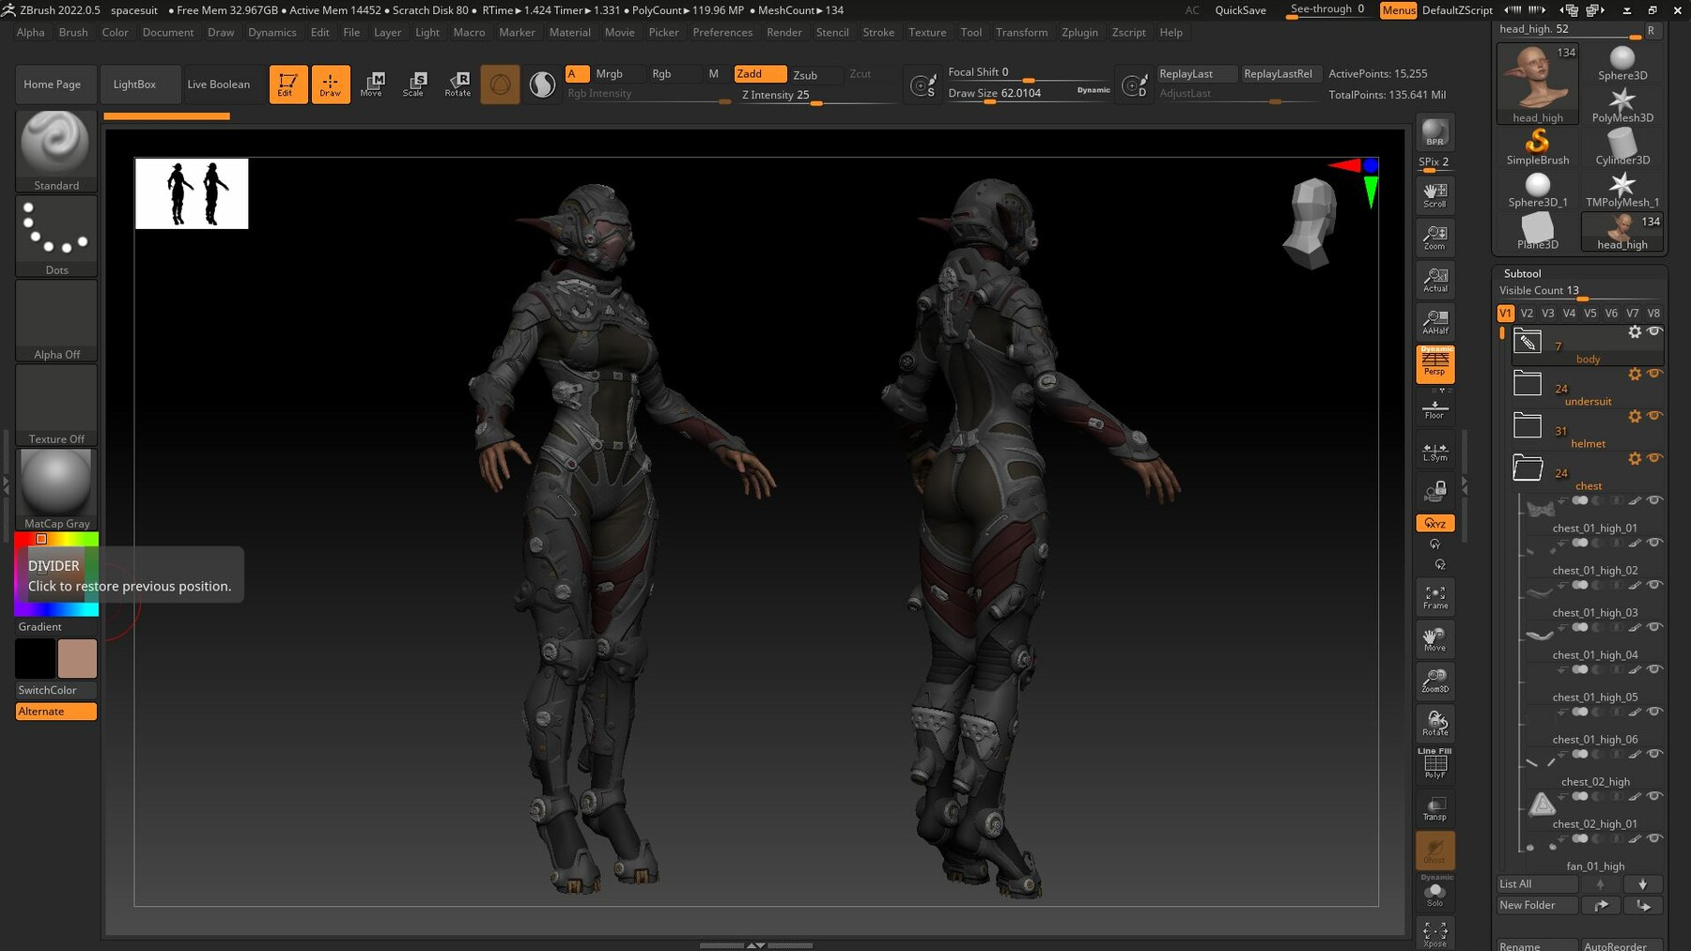Select the Dots brush
The height and width of the screenshot is (951, 1691).
[x=55, y=233]
